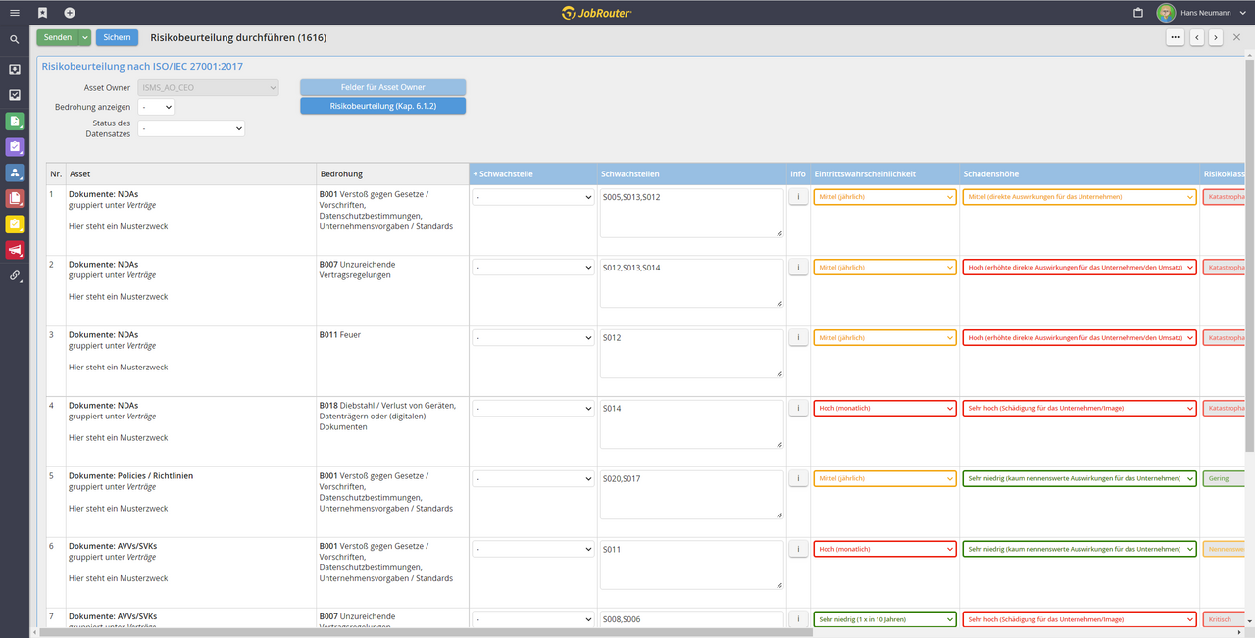Go to the previous step with left chevron
The image size is (1255, 638).
(1197, 37)
